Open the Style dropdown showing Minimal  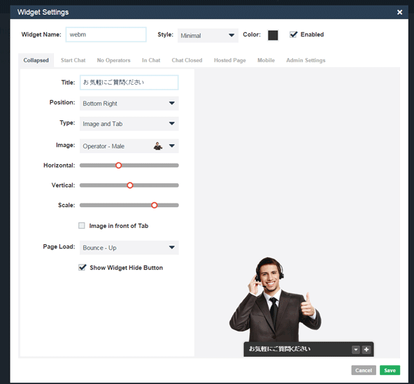coord(208,36)
